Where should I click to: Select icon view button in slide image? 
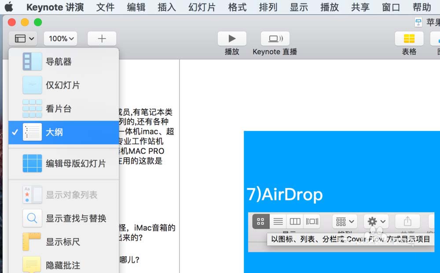261,222
